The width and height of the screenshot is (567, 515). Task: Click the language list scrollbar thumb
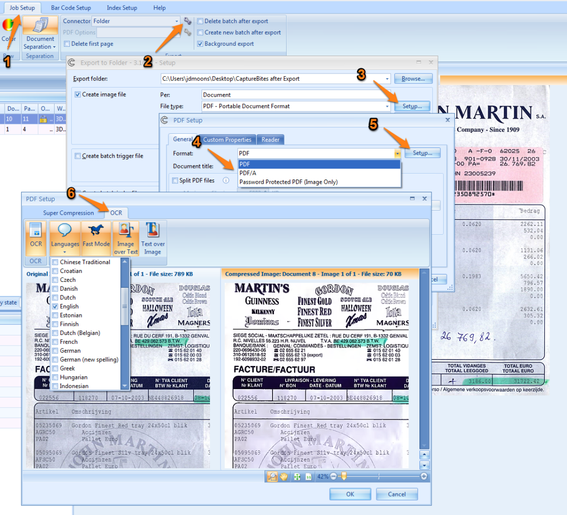coord(125,306)
